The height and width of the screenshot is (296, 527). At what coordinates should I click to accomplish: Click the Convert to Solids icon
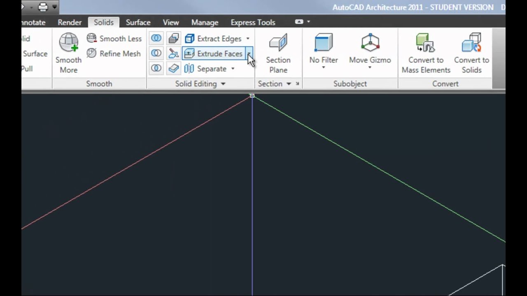[x=471, y=43]
